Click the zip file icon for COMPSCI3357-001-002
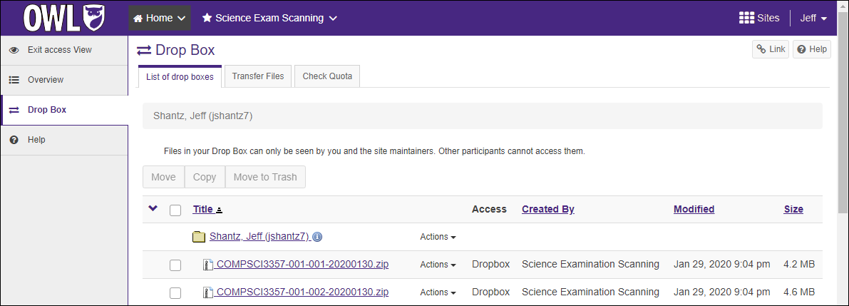This screenshot has height=306, width=849. [207, 292]
